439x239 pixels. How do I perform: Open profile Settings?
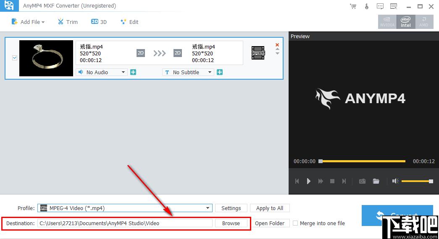point(231,208)
